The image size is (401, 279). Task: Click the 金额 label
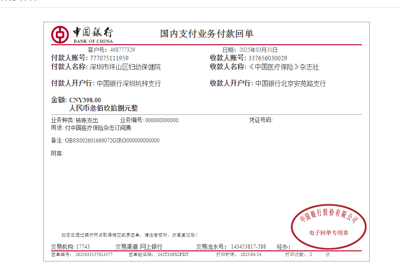click(59, 100)
